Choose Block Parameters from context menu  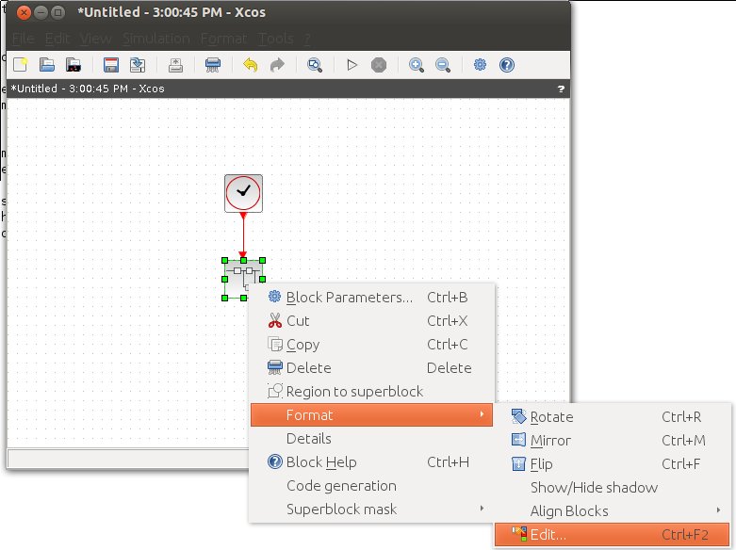349,298
